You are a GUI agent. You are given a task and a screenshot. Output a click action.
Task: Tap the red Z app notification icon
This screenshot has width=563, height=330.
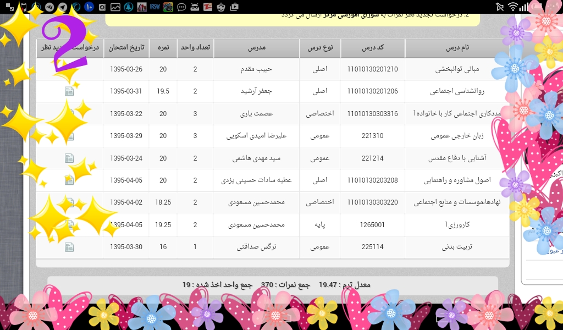pos(207,7)
